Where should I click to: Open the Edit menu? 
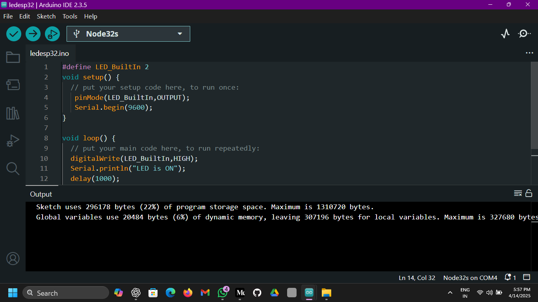coord(24,17)
